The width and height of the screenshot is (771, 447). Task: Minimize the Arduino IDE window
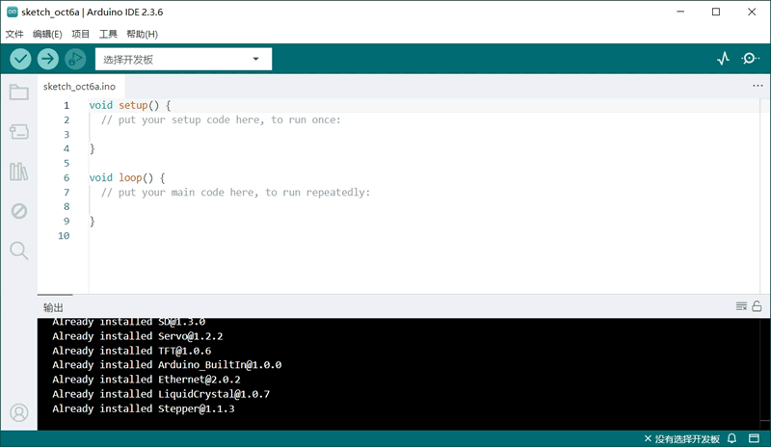point(680,12)
